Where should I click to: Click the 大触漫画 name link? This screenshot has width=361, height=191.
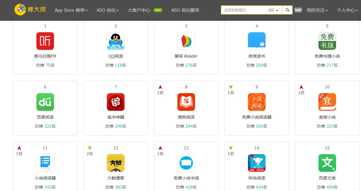(x=116, y=178)
